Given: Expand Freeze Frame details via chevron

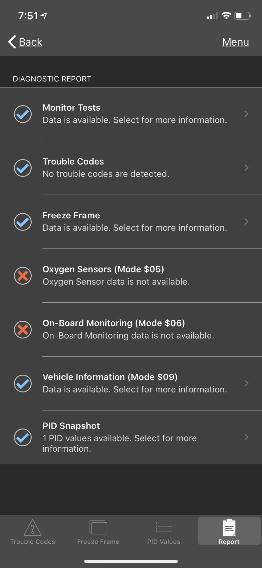Looking at the screenshot, I should coord(246,222).
